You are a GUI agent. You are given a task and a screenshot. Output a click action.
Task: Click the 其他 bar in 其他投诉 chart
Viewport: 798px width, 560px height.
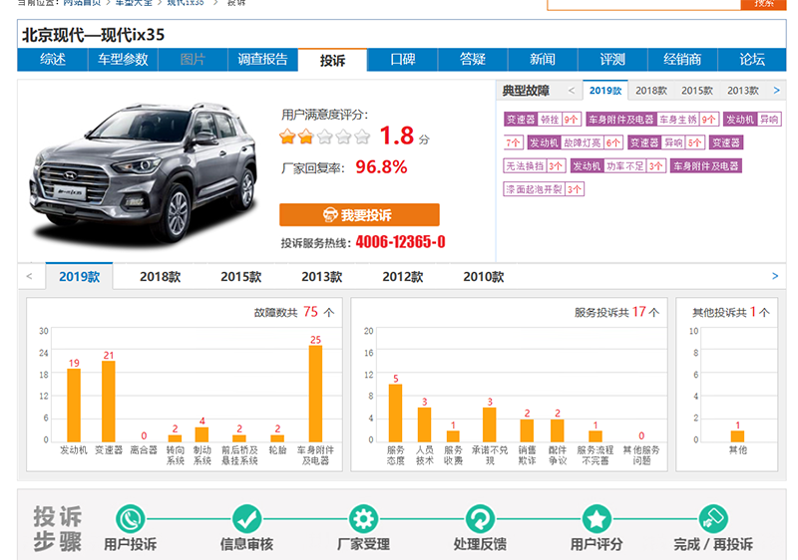(737, 436)
